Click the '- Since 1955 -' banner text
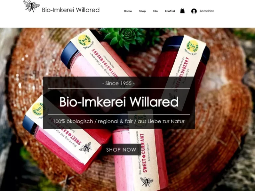 (119, 83)
